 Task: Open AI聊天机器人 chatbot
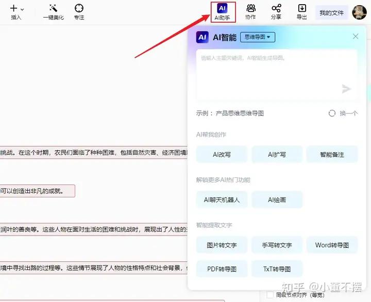222,200
